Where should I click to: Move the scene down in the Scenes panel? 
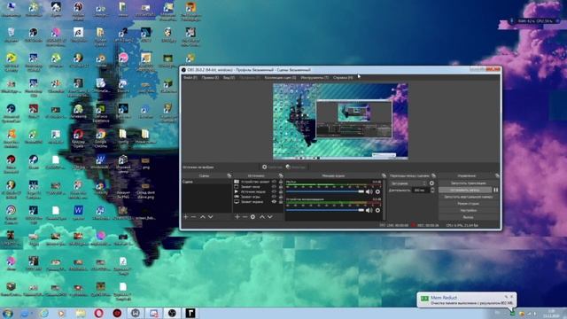point(211,216)
